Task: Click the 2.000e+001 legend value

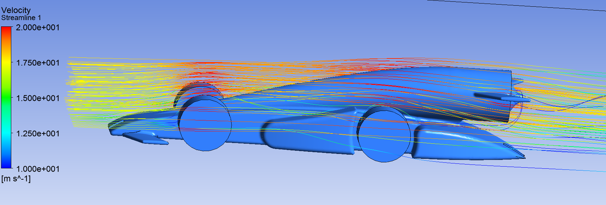Action: (38, 27)
